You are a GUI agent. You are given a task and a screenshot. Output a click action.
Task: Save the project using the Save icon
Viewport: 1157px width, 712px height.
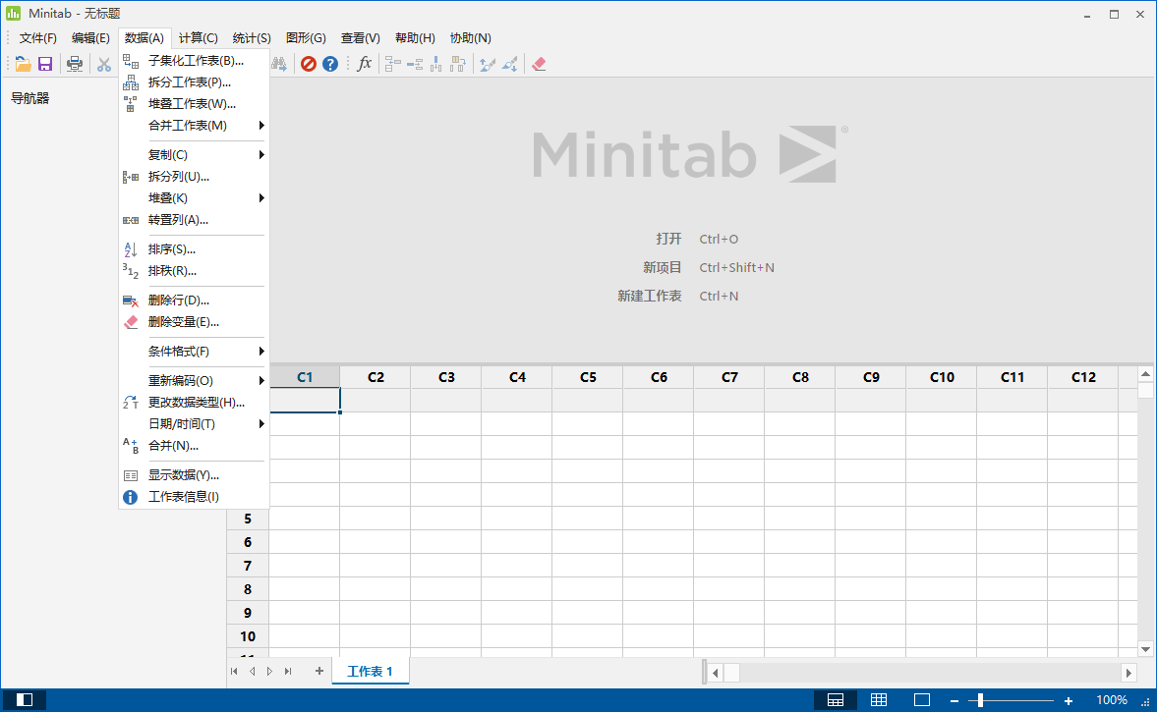point(45,63)
